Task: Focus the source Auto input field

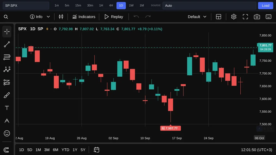Action: [x=209, y=5]
